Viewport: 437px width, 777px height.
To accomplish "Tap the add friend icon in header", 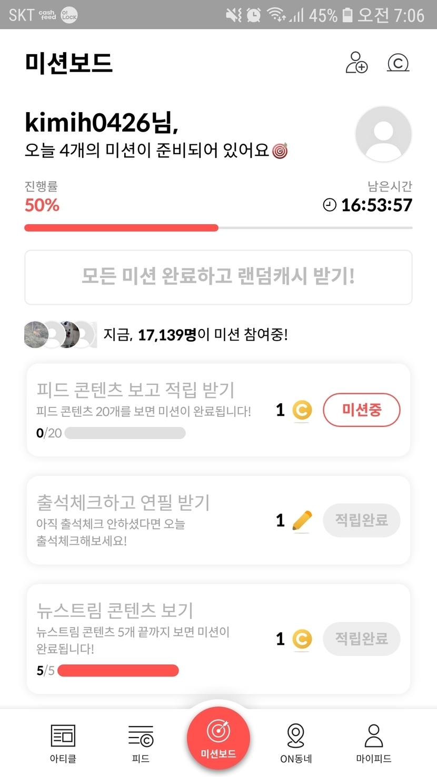I will [x=356, y=63].
